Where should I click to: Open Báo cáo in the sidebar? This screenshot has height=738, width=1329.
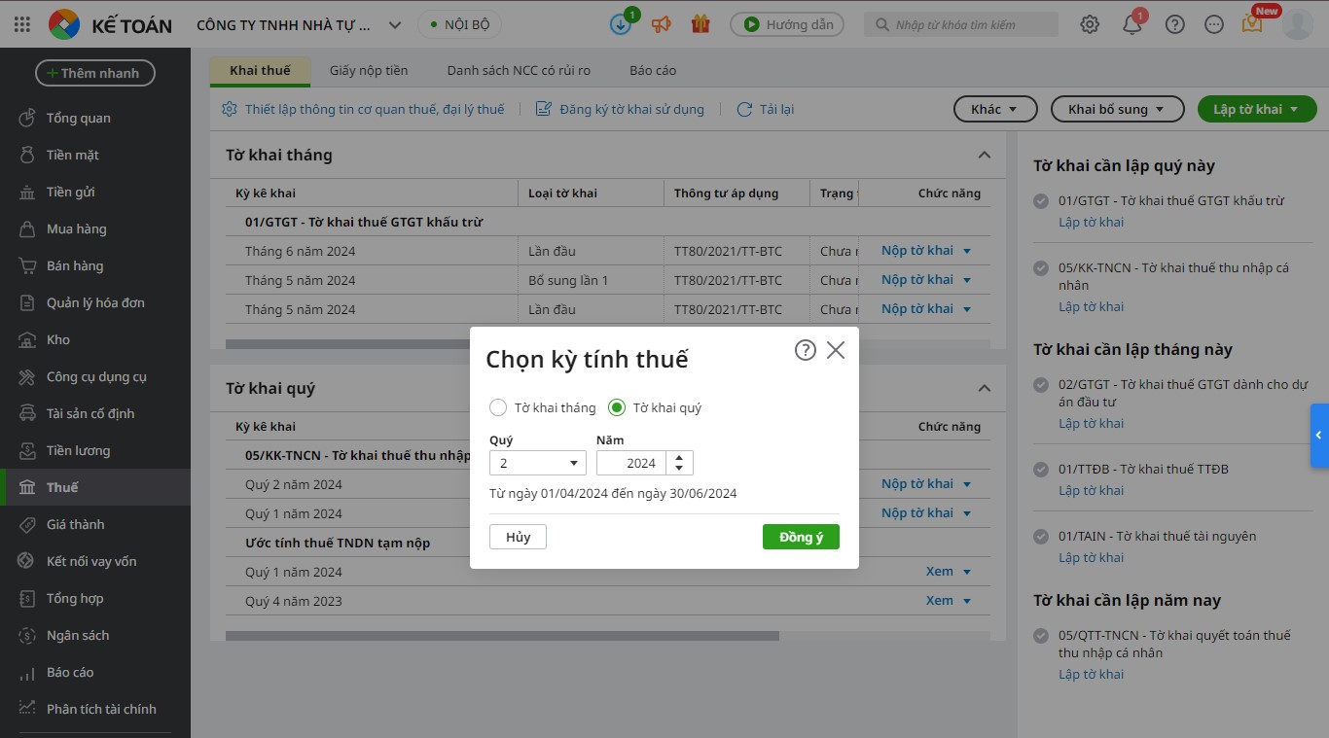(95, 672)
